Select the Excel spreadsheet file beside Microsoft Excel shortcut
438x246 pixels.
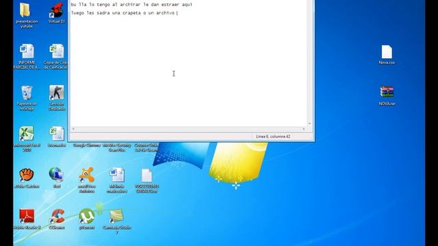(x=57, y=134)
